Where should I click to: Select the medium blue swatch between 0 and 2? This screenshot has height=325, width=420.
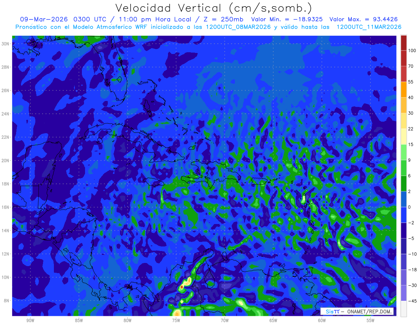point(404,199)
